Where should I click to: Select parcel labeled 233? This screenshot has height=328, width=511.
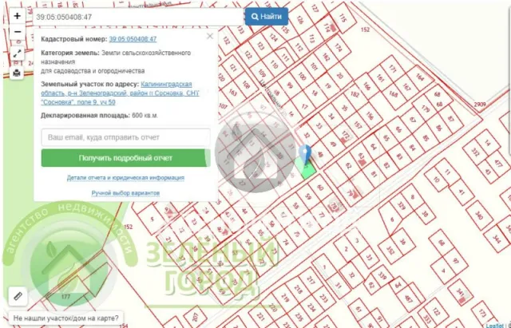[x=323, y=298]
